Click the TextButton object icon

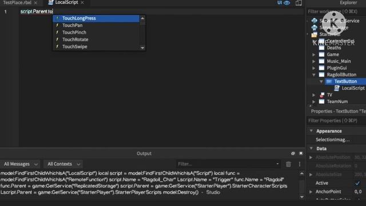(329, 81)
